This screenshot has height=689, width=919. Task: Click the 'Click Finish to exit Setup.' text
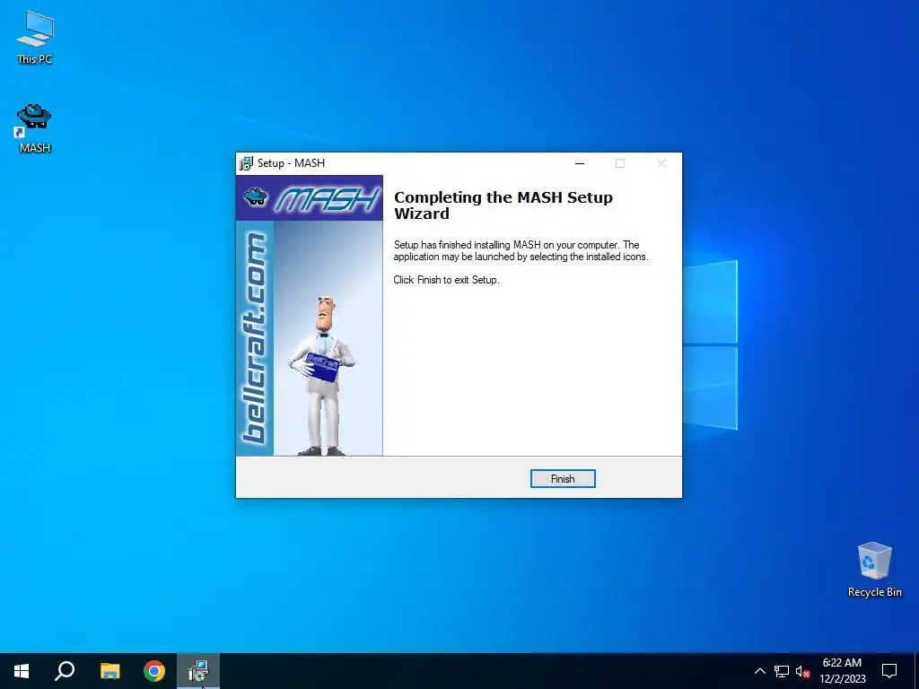click(x=446, y=280)
